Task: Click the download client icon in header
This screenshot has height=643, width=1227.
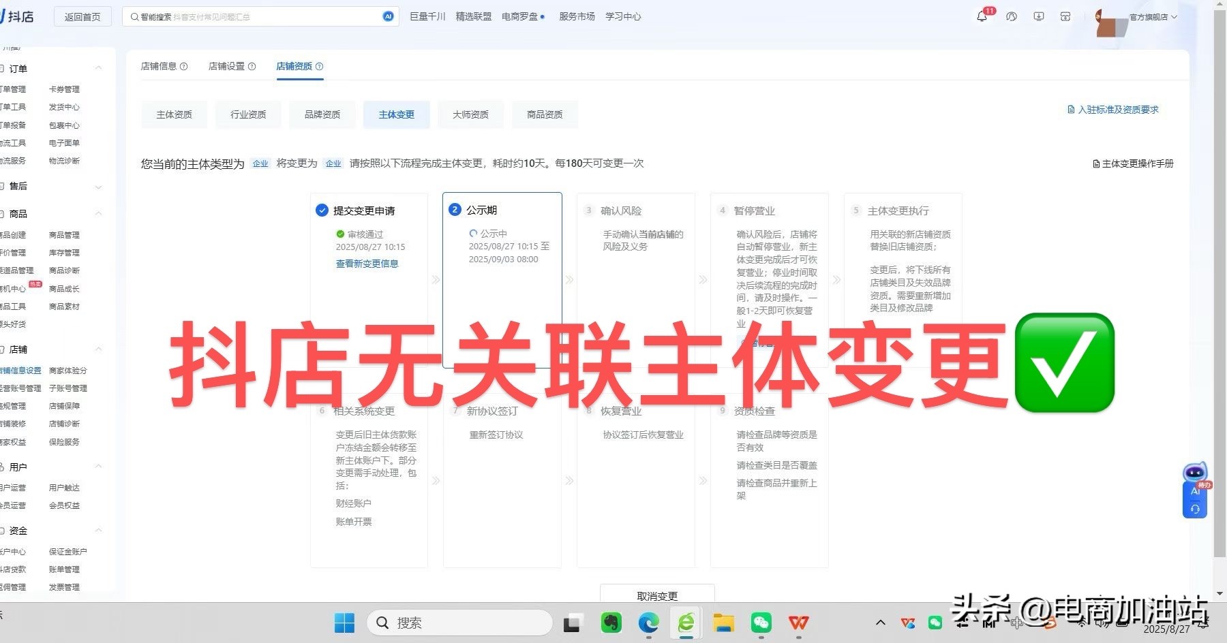Action: [x=1038, y=16]
